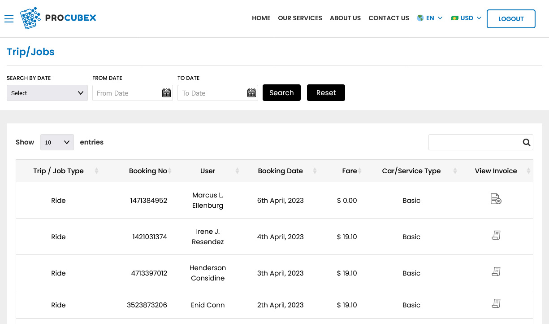Image resolution: width=549 pixels, height=324 pixels.
Task: Click user name Irene J. Resendez
Action: pyautogui.click(x=208, y=237)
